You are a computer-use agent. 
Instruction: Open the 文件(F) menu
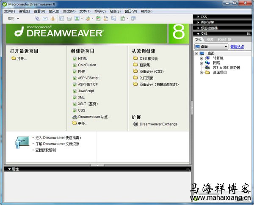pos(10,11)
